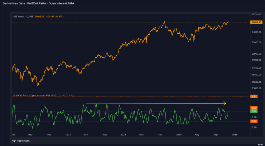The height and width of the screenshot is (146, 265).
Task: Click the orange 1.21 upper band label
Action: click(253, 97)
